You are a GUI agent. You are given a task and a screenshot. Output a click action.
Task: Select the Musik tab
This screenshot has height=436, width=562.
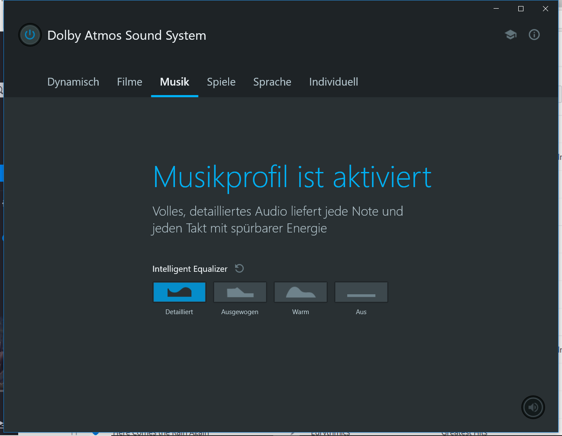click(174, 82)
